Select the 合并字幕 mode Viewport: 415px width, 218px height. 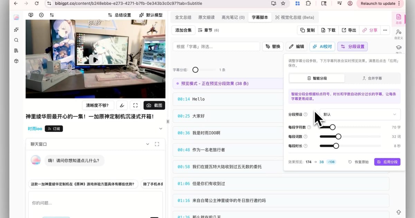(x=372, y=78)
